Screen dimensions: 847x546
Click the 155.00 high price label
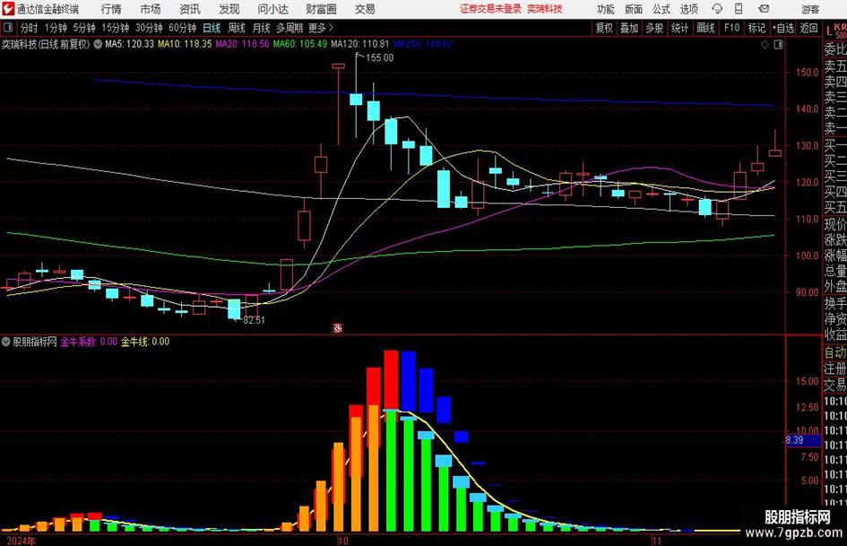click(380, 58)
